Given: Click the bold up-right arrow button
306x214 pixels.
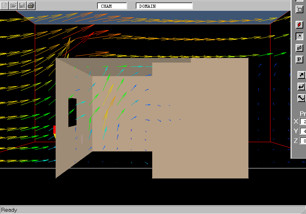Looking at the screenshot, I should [301, 75].
